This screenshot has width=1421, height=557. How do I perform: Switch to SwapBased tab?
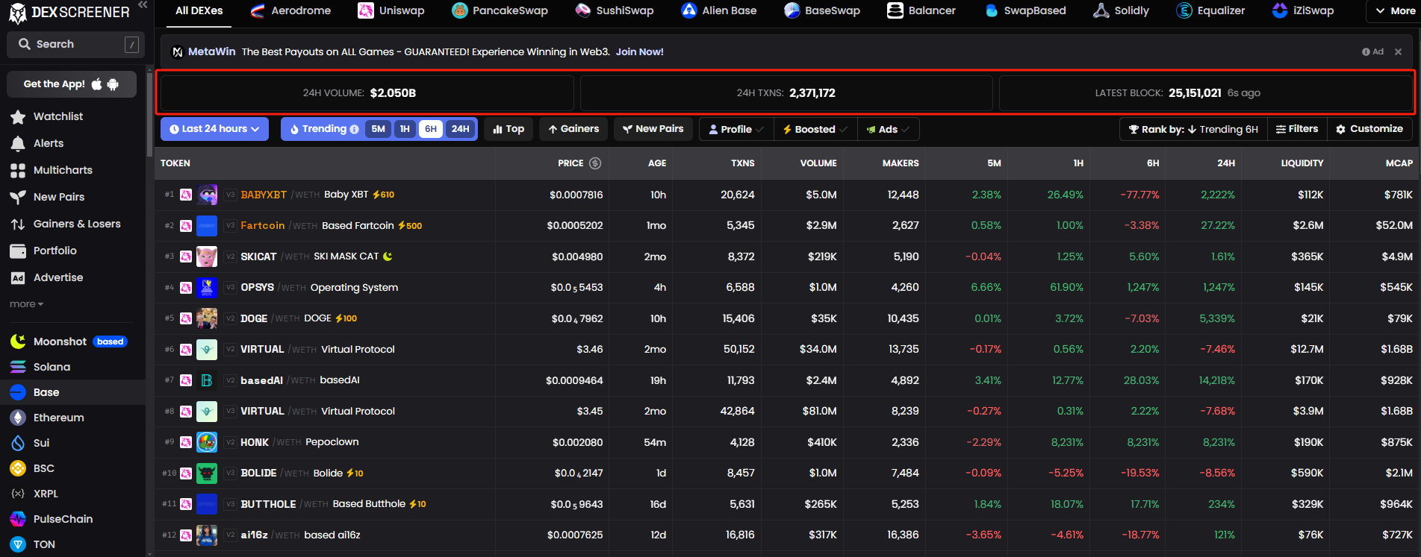pos(1024,11)
